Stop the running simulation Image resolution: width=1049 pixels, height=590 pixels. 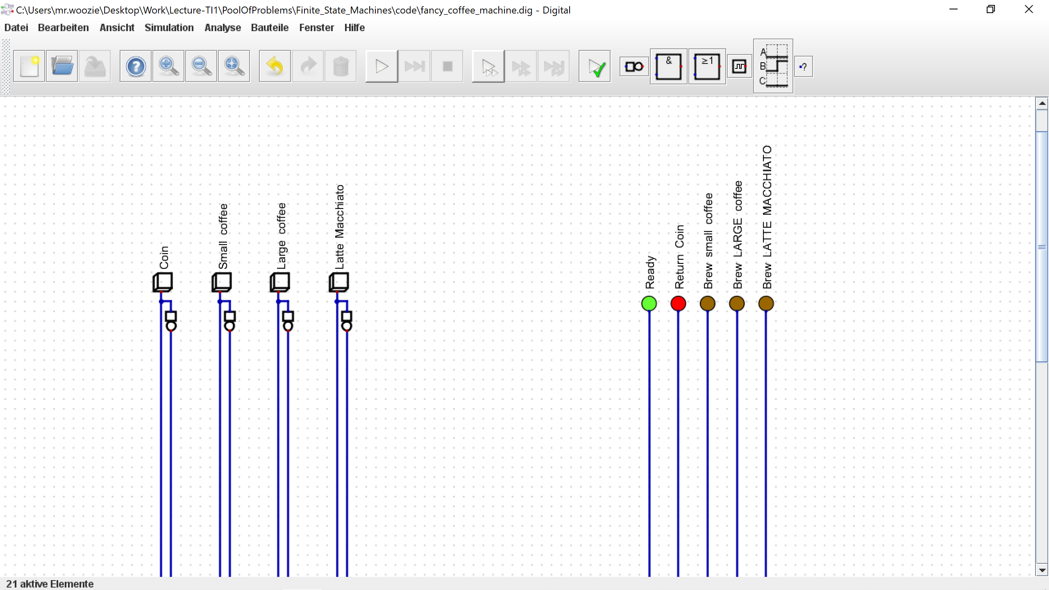447,66
